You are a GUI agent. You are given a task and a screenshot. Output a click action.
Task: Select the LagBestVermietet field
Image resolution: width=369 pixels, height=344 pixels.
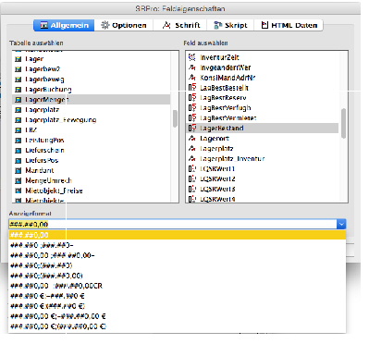click(x=263, y=118)
